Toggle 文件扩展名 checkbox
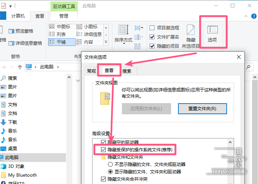Viewport: 258px width, 184px height. (152, 37)
